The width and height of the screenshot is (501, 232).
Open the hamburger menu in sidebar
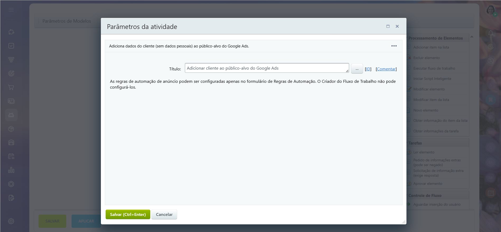click(11, 10)
